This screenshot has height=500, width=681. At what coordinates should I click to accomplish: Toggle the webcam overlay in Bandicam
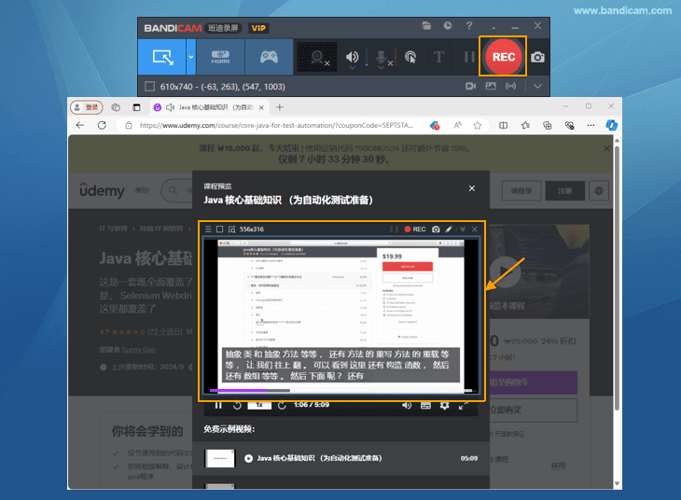pos(317,57)
